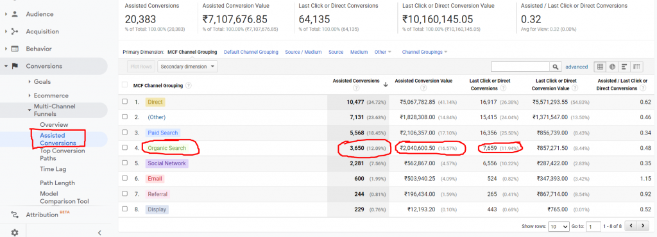Check the Direct row checkbox

tap(124, 102)
